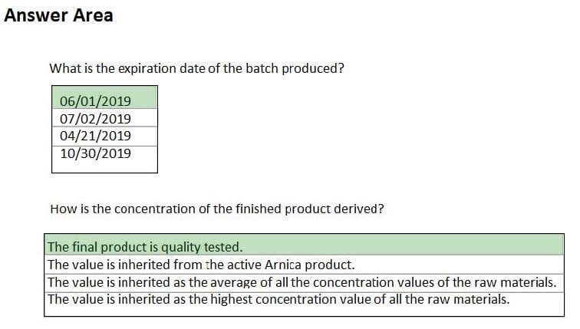Click the concentration derived question text
The image size is (580, 329).
(x=217, y=209)
